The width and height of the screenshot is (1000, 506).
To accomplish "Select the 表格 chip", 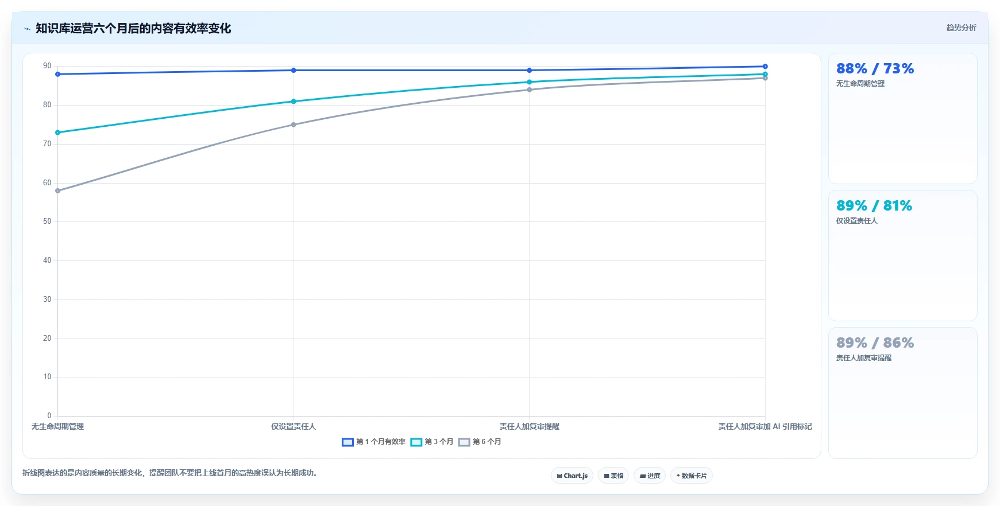I will (613, 476).
